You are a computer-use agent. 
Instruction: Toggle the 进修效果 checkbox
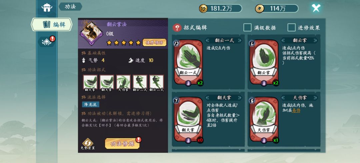click(x=292, y=28)
